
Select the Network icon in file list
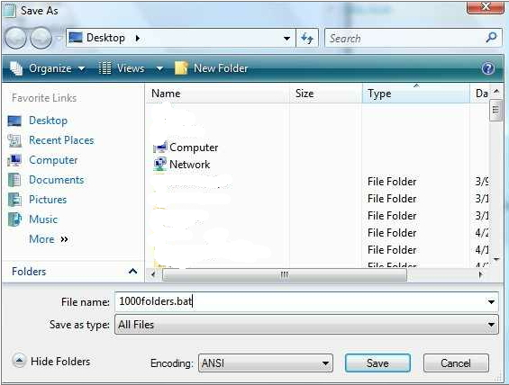160,164
